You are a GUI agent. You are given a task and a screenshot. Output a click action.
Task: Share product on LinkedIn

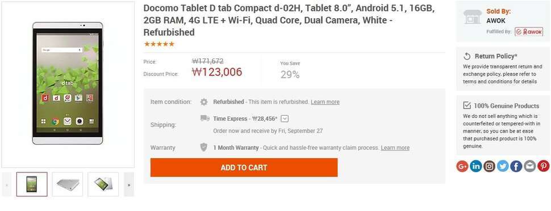475,166
